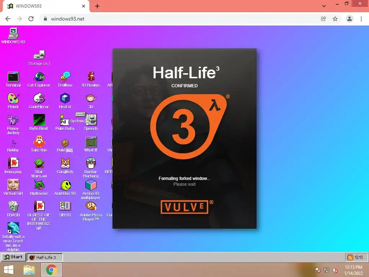369x277 pixels.
Task: Open the Robby stick figure icon
Action: coord(13,146)
